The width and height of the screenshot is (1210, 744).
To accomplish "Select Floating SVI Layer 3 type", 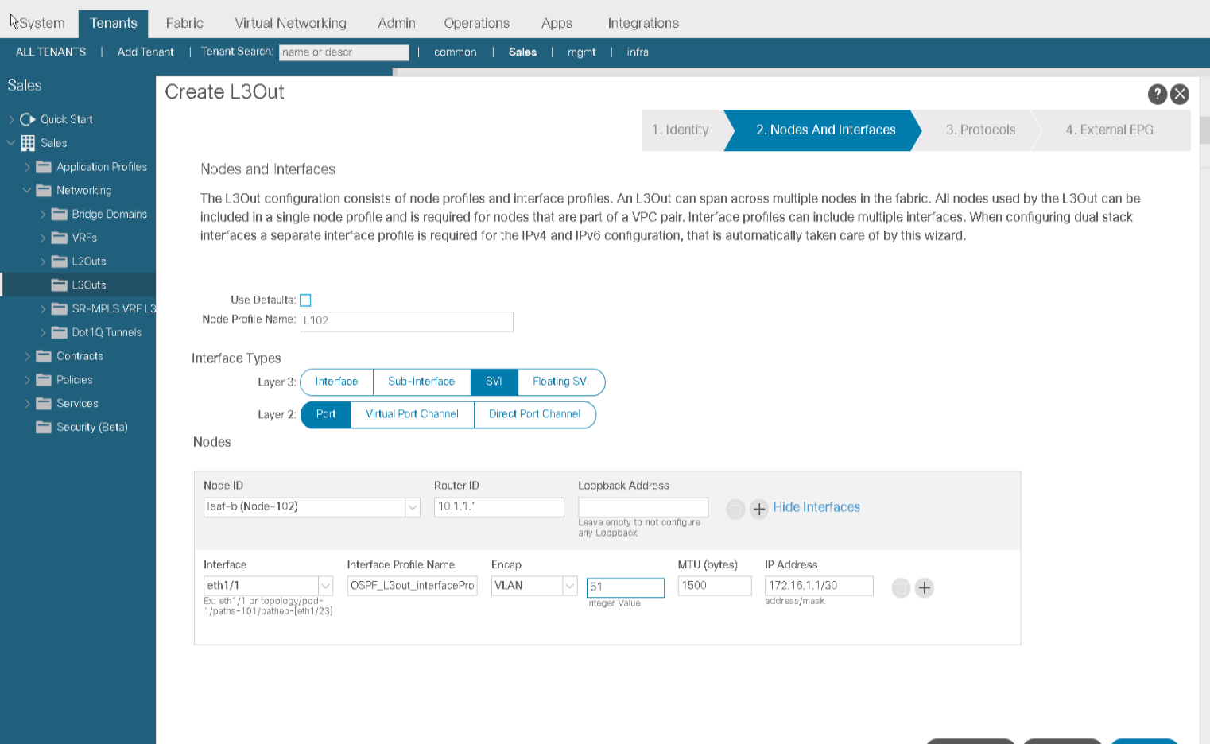I will click(560, 382).
